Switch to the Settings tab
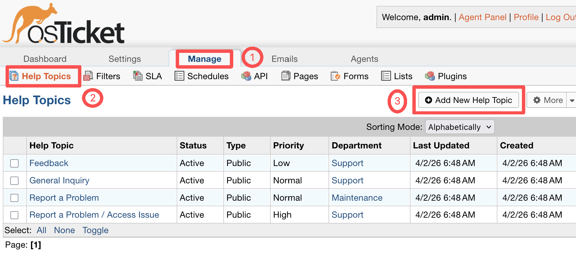Viewport: 576px width, 256px height. pyautogui.click(x=125, y=59)
